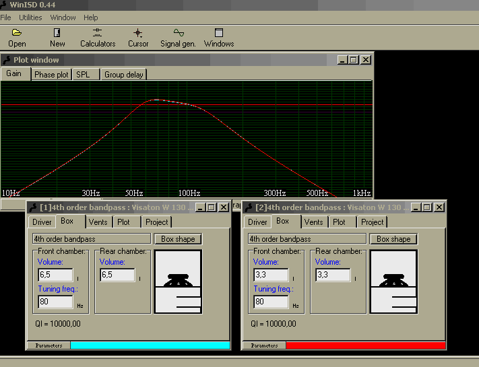Open the Calculators tool icon
Viewport: 479px width, 367px height.
[98, 32]
